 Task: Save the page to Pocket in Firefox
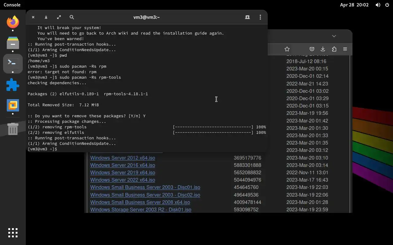click(x=312, y=49)
